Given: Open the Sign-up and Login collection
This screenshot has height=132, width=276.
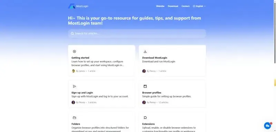Looking at the screenshot, I should (101, 94).
